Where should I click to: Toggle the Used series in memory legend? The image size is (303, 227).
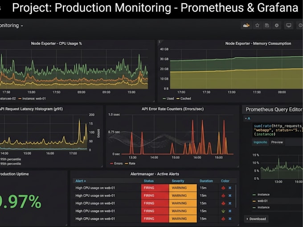pos(168,99)
